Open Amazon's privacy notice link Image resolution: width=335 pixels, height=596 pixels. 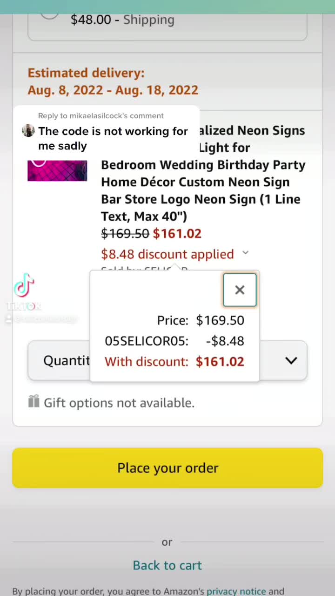(236, 591)
